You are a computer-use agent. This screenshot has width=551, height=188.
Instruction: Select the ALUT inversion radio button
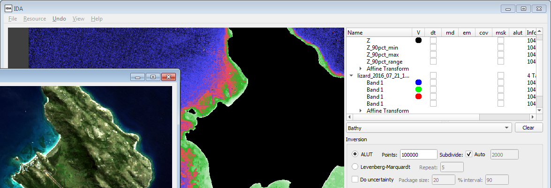coord(355,154)
